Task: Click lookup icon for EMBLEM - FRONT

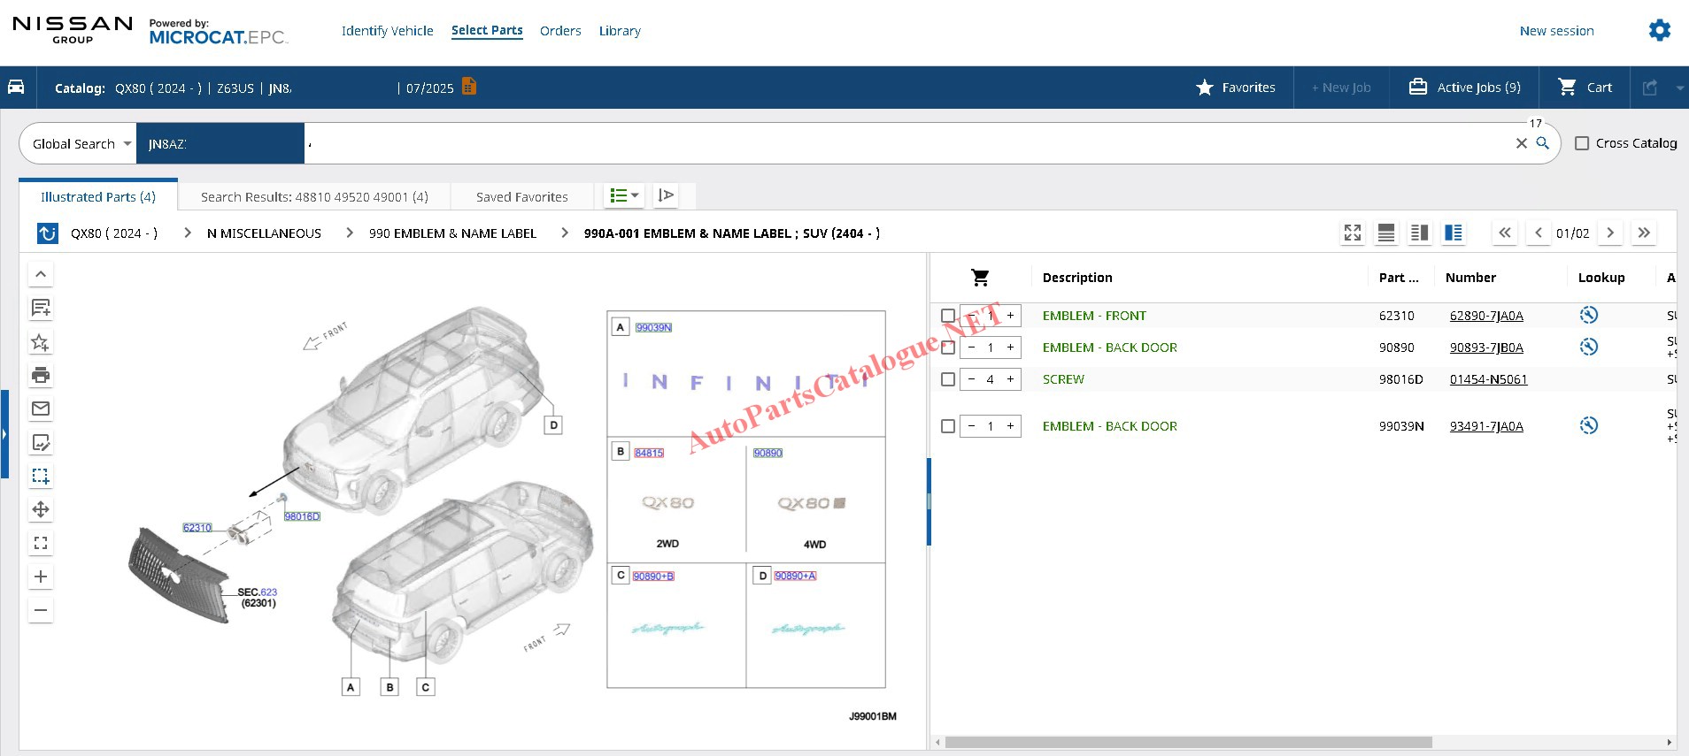Action: click(1588, 315)
